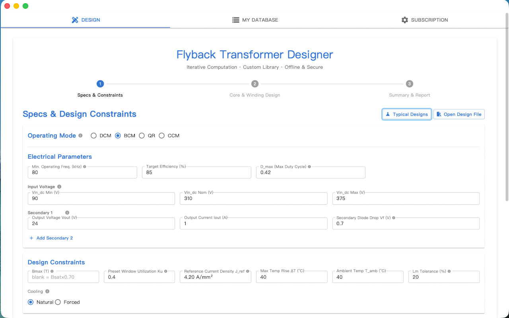Viewport: 509px width, 318px height.
Task: Click the Design tools icon in tab bar
Action: tap(75, 20)
